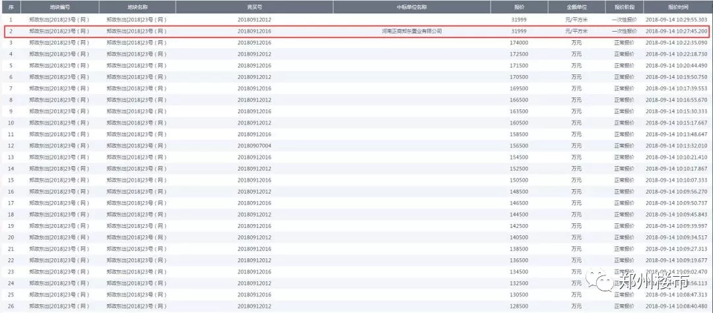Click timestamp 2018-09-14 10:09:56.270
Image resolution: width=713 pixels, height=313 pixels.
click(x=676, y=192)
